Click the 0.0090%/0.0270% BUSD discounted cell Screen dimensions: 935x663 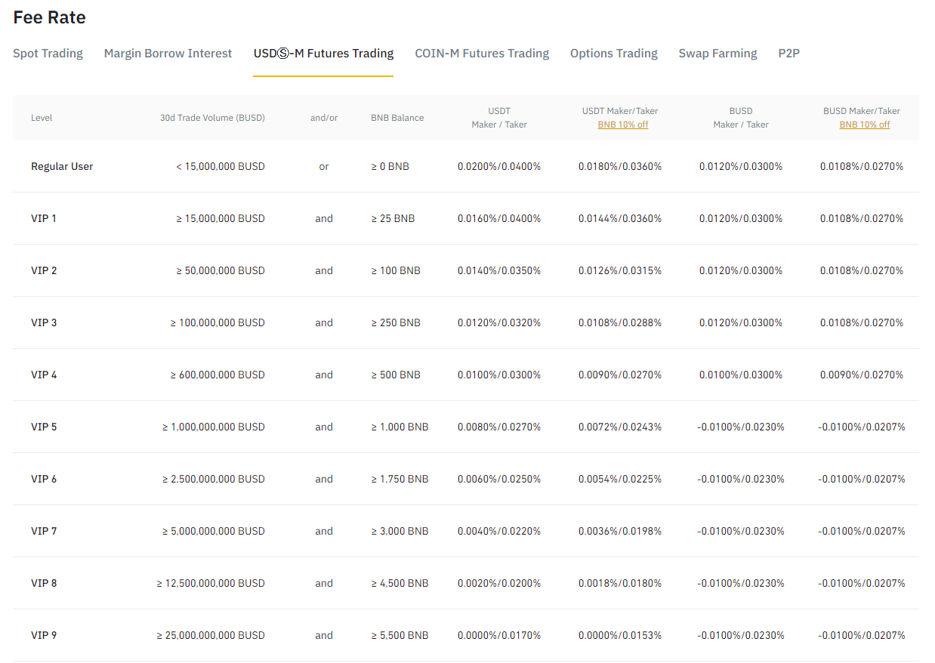(x=862, y=375)
